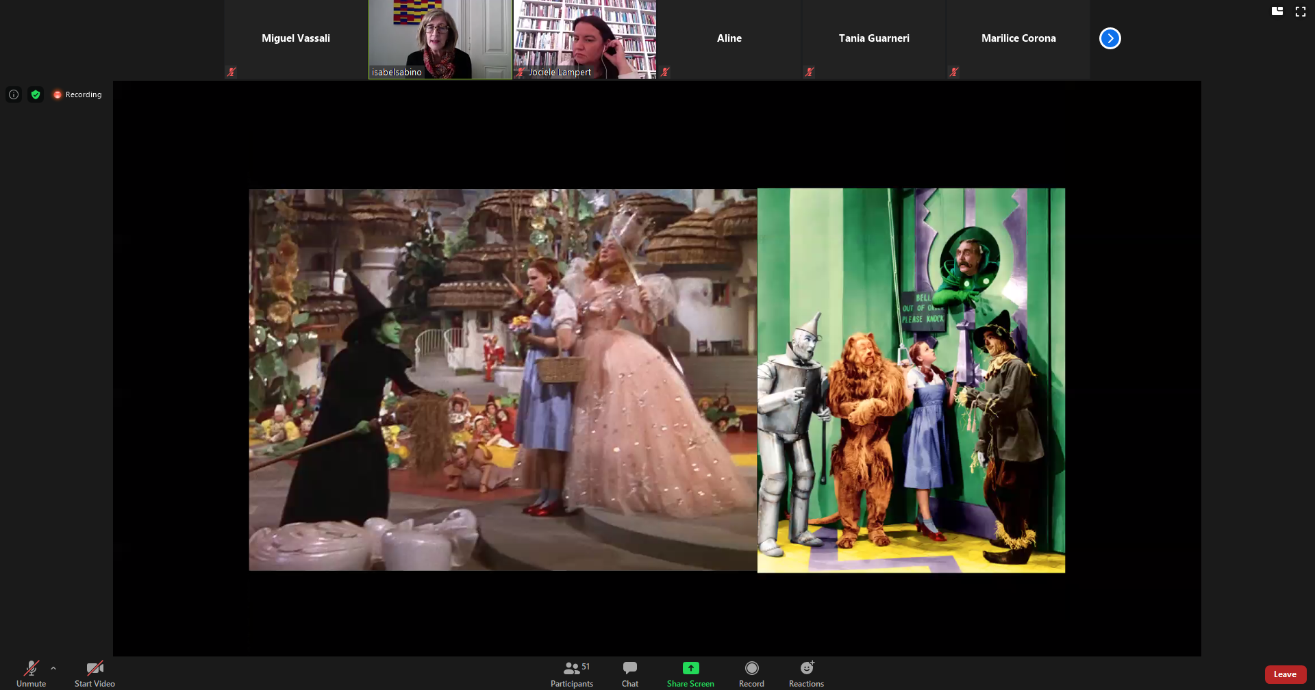This screenshot has width=1315, height=690.
Task: Open the Chat panel
Action: tap(630, 674)
